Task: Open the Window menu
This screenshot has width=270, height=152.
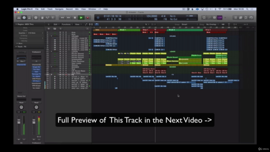Action: coord(92,9)
